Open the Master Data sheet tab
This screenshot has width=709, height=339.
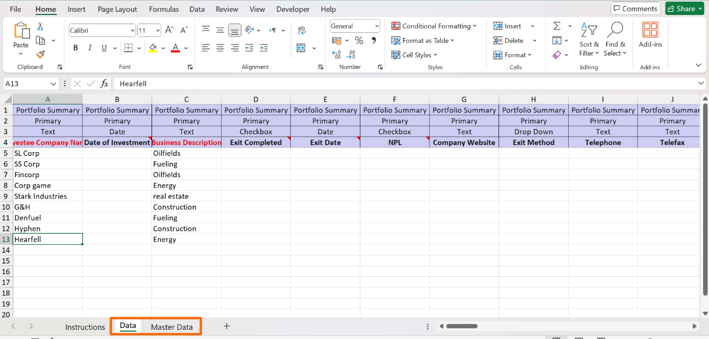coord(171,327)
